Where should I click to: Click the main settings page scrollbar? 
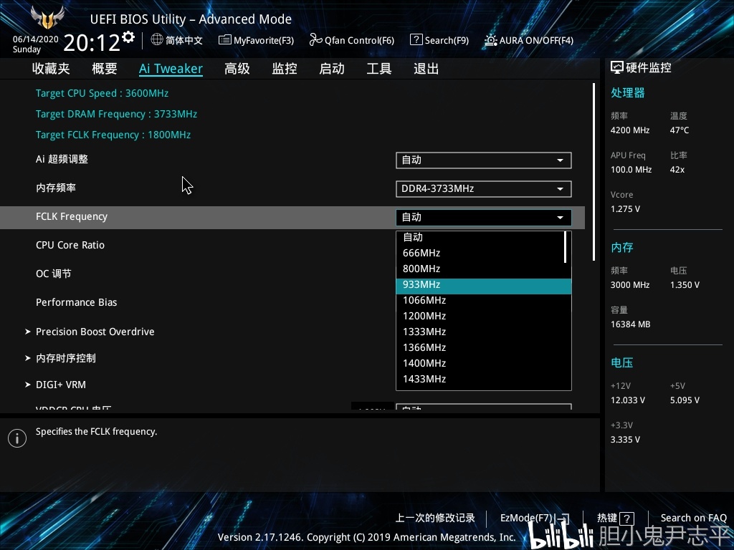594,172
